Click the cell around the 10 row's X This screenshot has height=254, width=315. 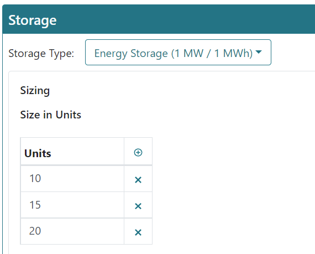point(138,179)
